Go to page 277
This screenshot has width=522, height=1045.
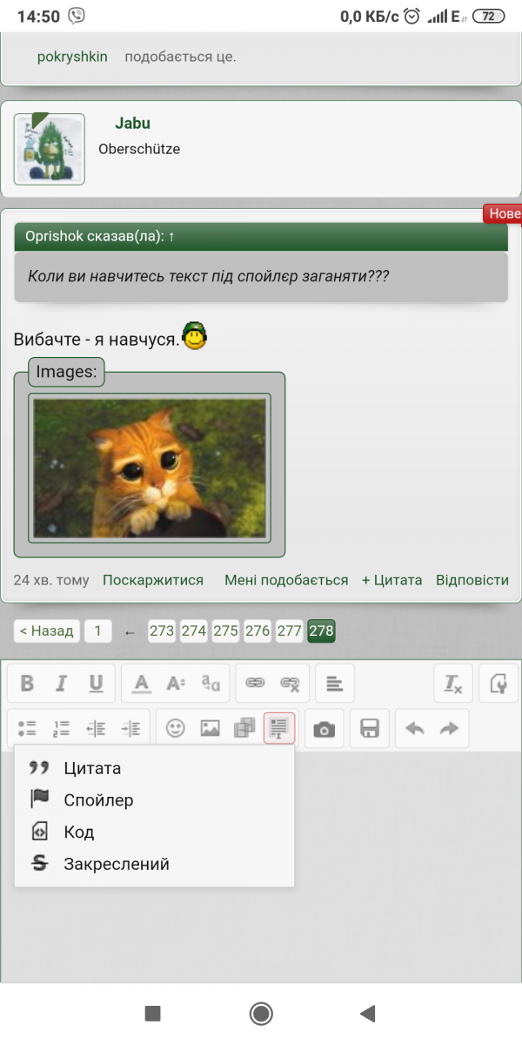click(290, 630)
